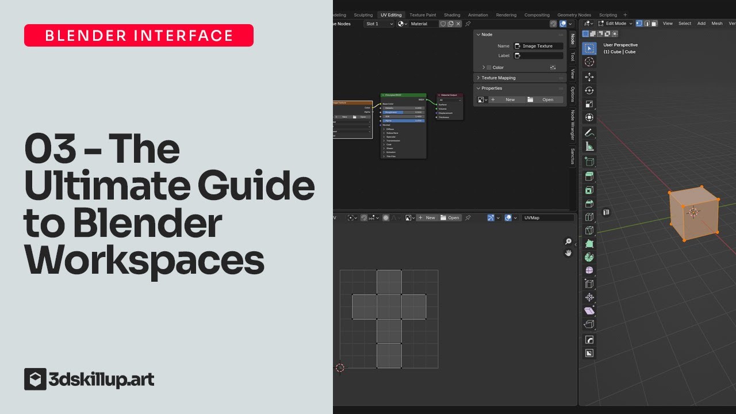Open Properties panel image browse dropdown
Screen dimensions: 736x414
coord(482,99)
